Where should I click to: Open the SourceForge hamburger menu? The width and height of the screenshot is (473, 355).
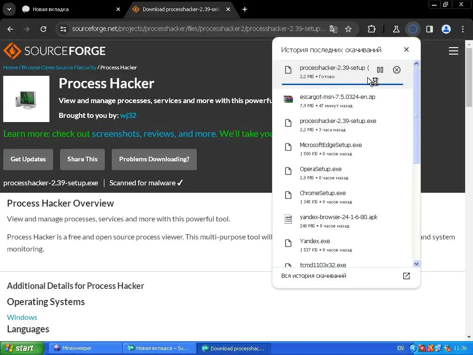pos(454,51)
